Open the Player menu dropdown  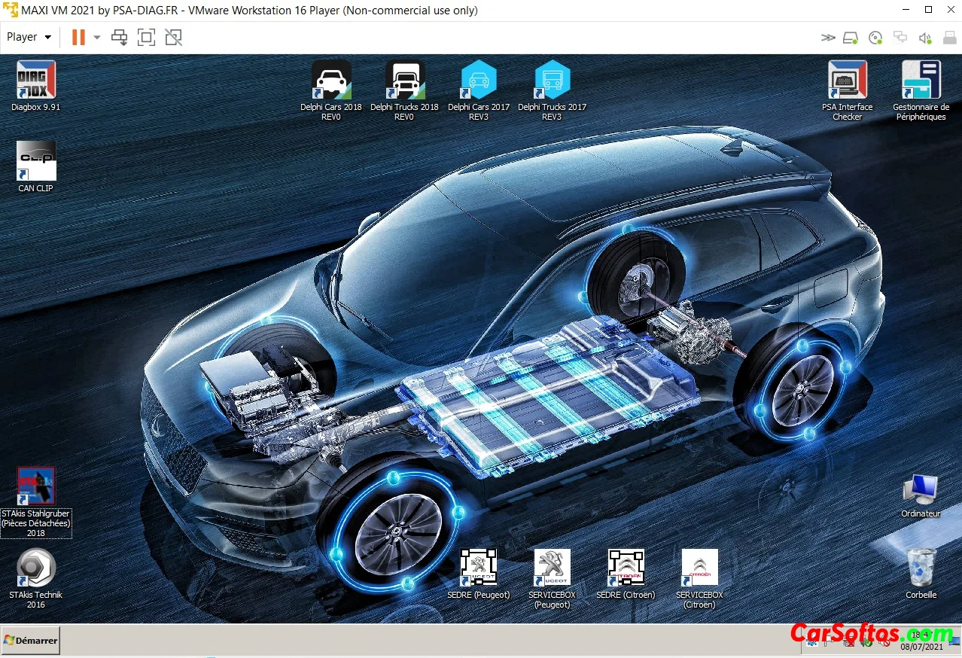point(29,37)
